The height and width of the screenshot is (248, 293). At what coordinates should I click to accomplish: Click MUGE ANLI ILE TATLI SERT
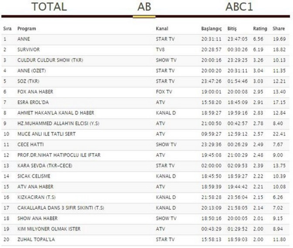pos(47,134)
